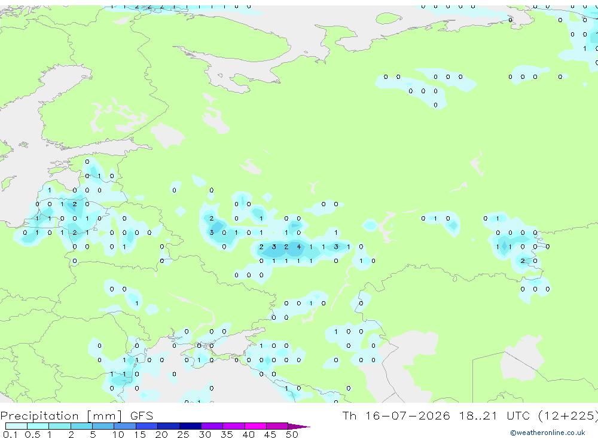Click the '0.5' legend scale label
The width and height of the screenshot is (598, 438).
[32, 434]
